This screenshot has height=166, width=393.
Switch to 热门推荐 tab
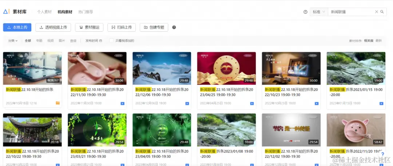86,12
